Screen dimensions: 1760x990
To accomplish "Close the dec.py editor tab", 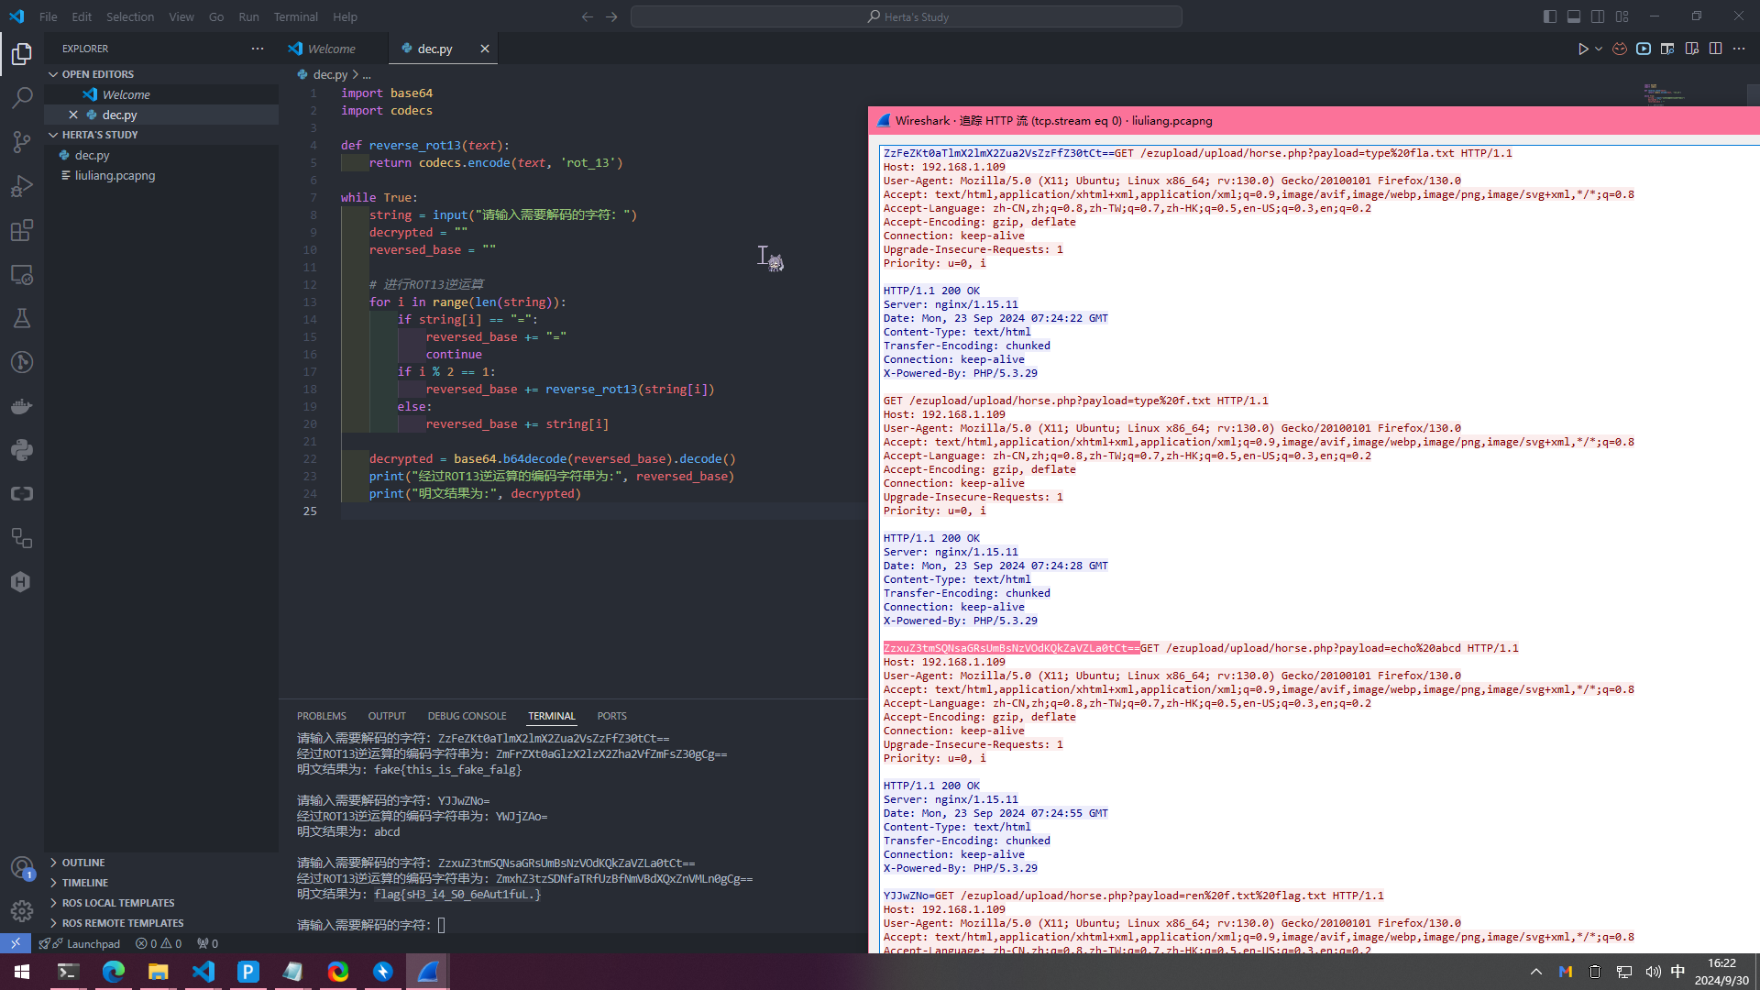I will tap(485, 49).
